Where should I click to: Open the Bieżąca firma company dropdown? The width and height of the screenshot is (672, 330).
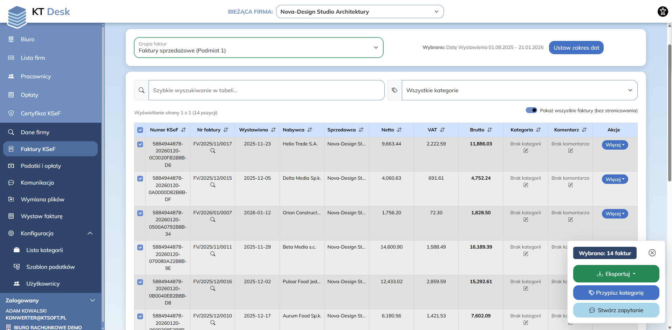tap(359, 12)
